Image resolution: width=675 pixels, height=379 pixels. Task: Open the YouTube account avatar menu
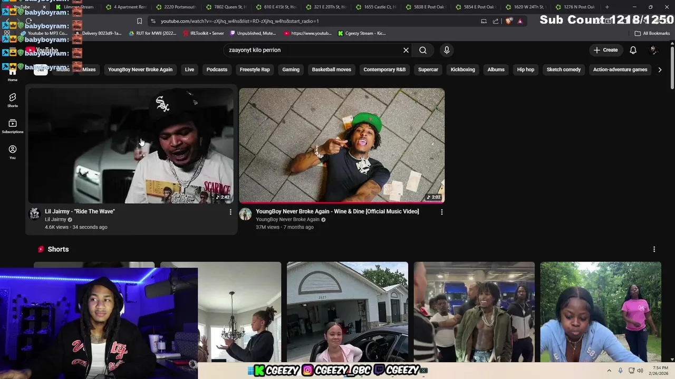654,50
